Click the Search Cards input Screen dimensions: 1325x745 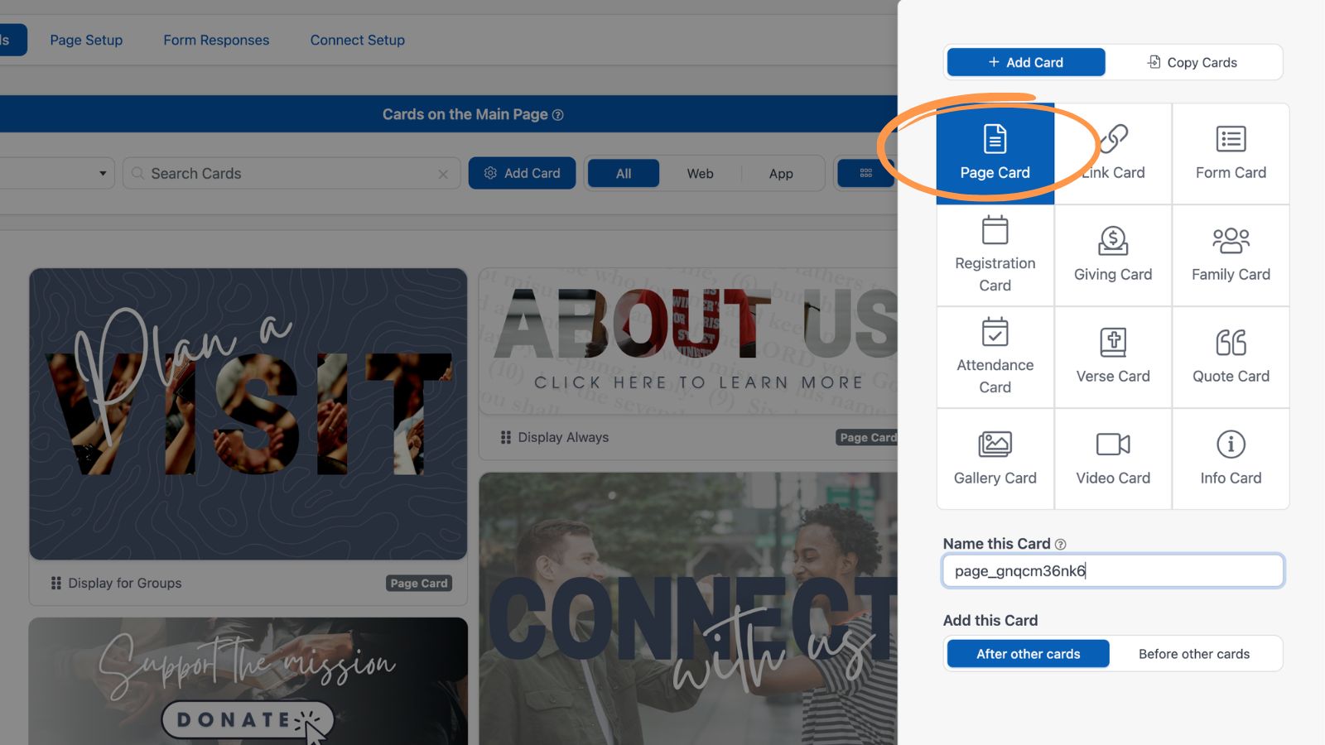[291, 174]
